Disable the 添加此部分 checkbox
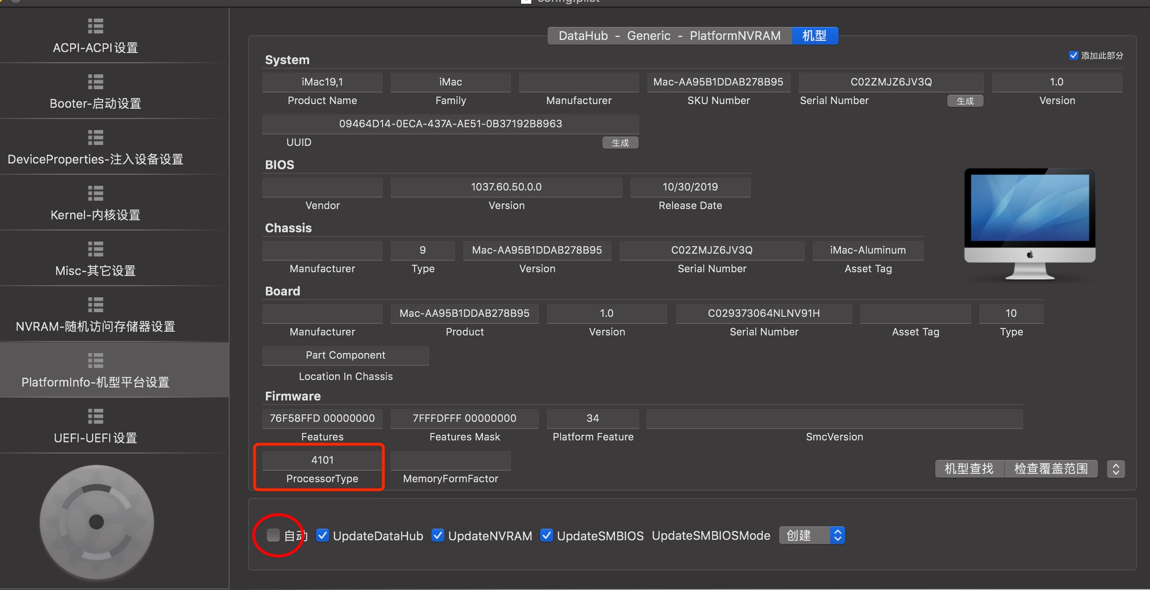 pyautogui.click(x=1073, y=55)
